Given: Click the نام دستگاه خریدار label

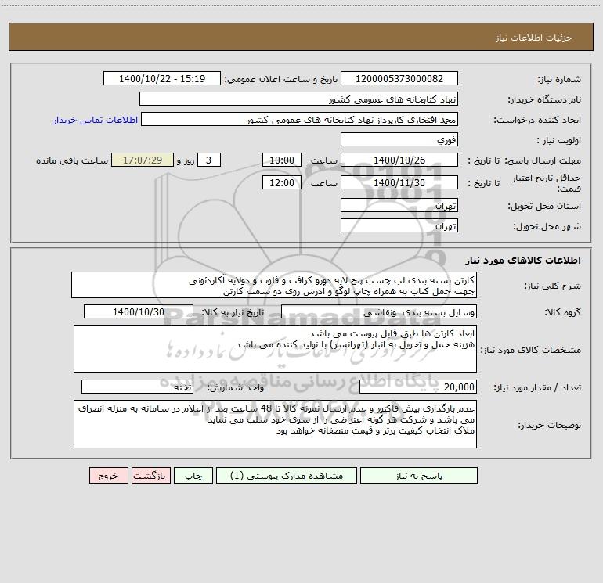Looking at the screenshot, I should (544, 99).
